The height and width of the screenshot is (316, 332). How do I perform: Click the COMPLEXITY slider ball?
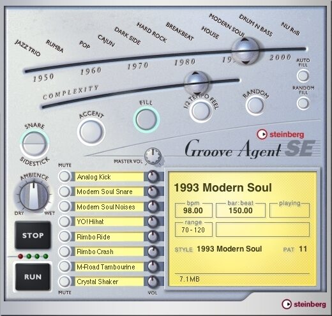[196, 83]
